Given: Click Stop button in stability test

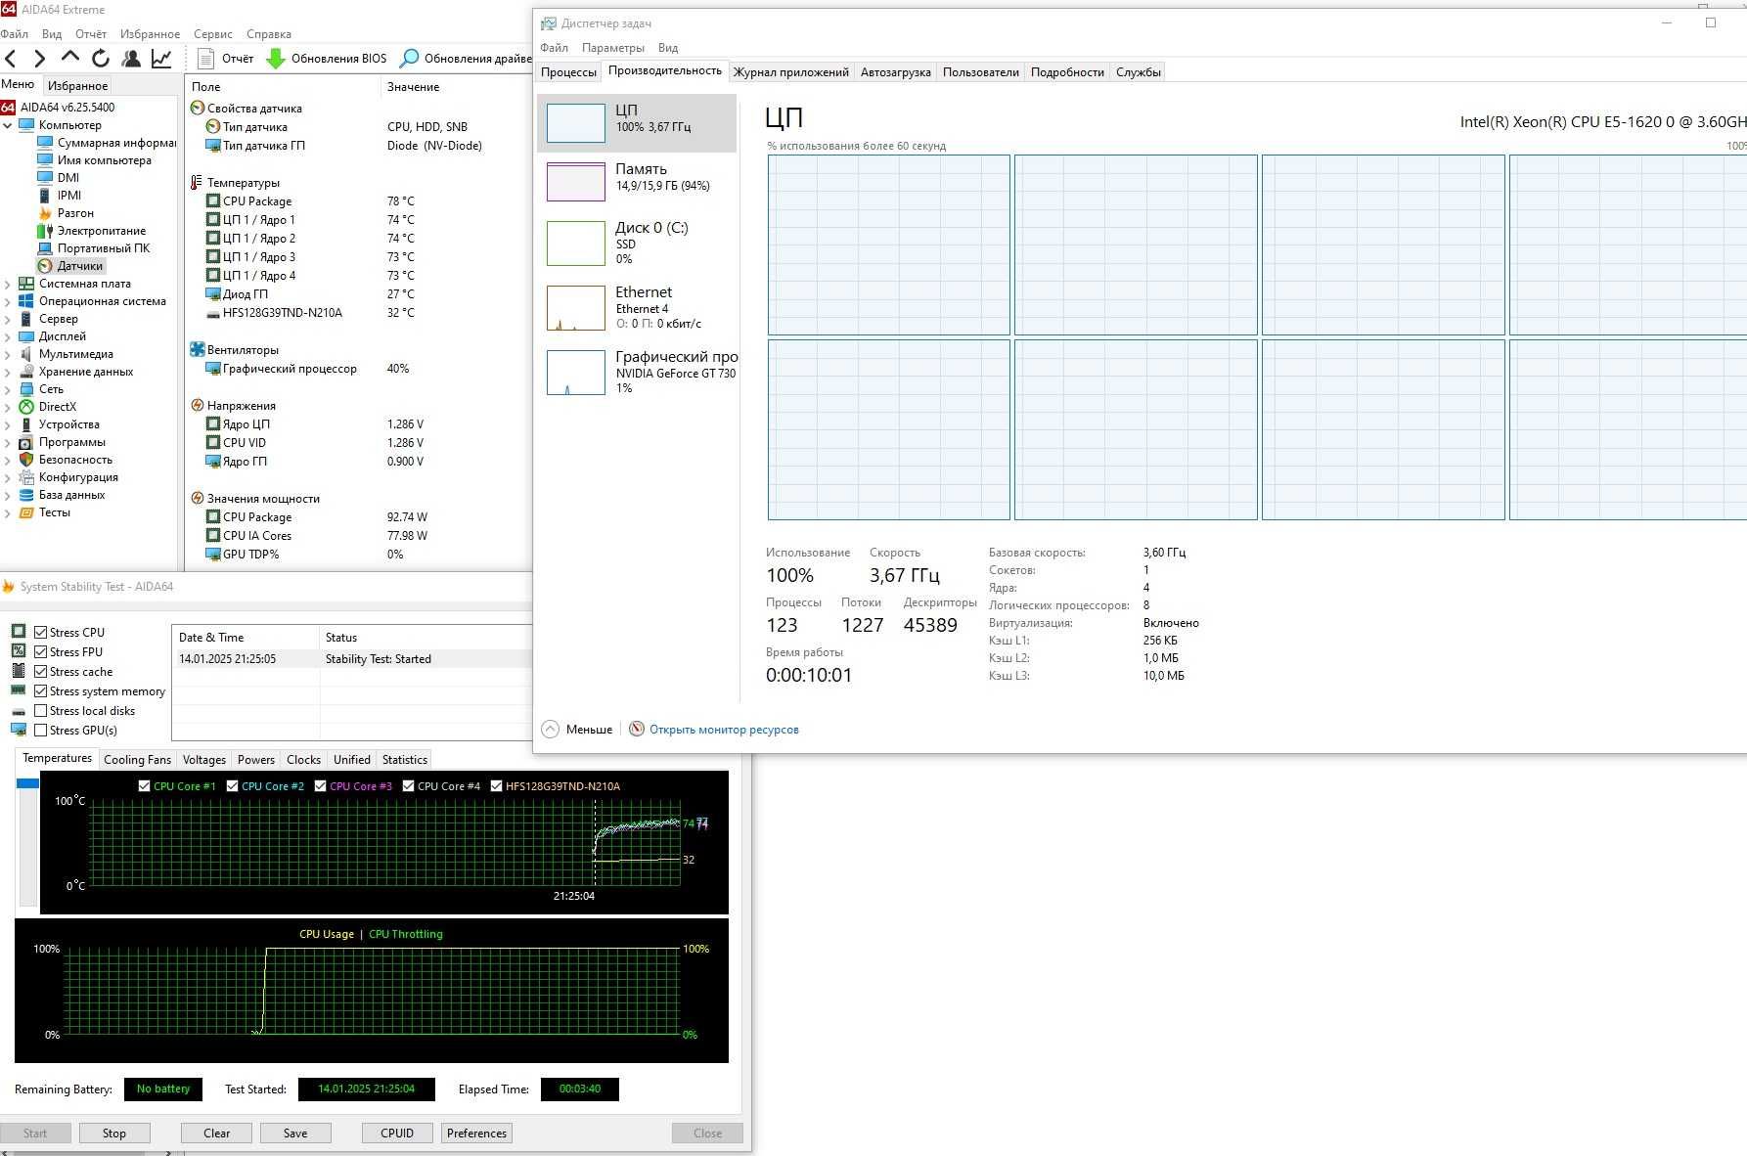Looking at the screenshot, I should (x=114, y=1134).
